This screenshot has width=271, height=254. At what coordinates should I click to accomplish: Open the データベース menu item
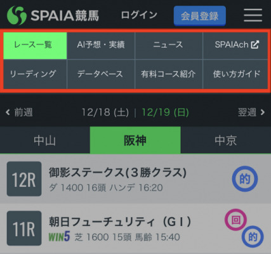coord(101,74)
